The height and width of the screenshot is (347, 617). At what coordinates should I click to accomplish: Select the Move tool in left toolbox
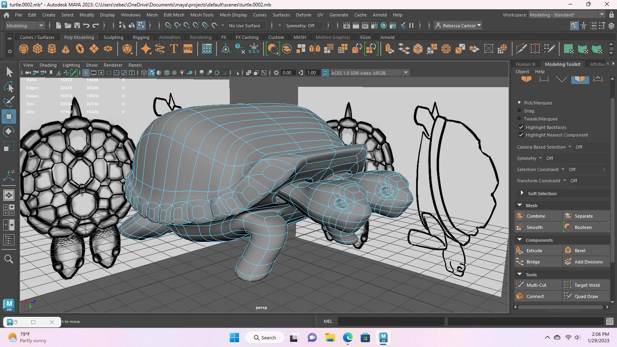tap(9, 116)
